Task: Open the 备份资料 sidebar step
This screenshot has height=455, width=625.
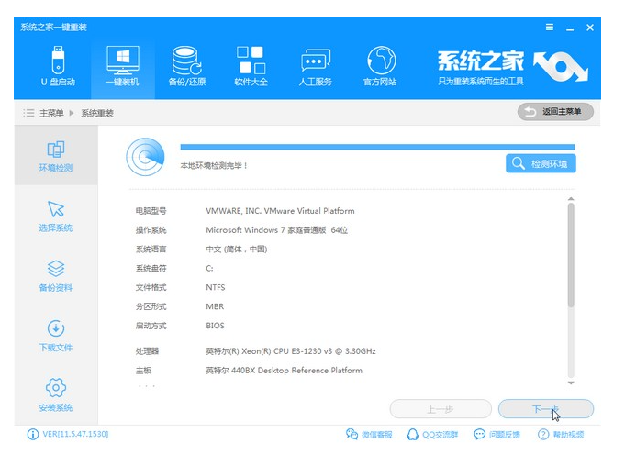Action: 56,276
